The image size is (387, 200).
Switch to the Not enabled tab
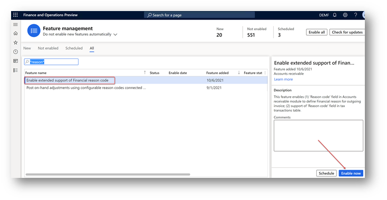(x=48, y=48)
